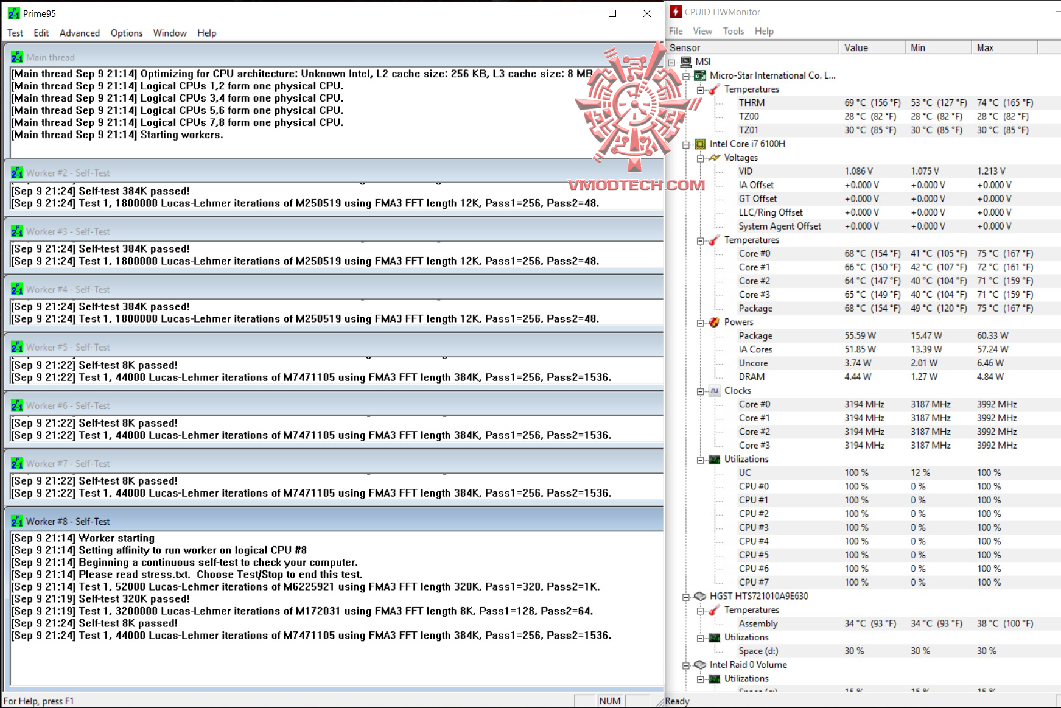Screen dimensions: 1061x708
Task: Open the Test menu in Prime95
Action: (15, 33)
